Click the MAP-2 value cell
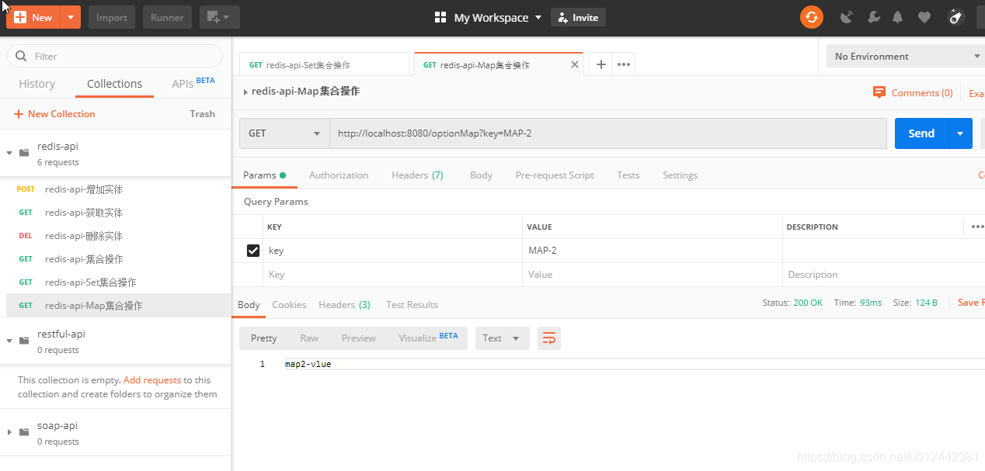985x471 pixels. [x=653, y=251]
